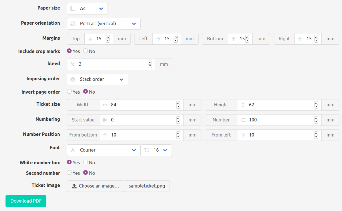Click the rotate icon in Paper orientation selector
This screenshot has width=342, height=211.
coord(73,24)
